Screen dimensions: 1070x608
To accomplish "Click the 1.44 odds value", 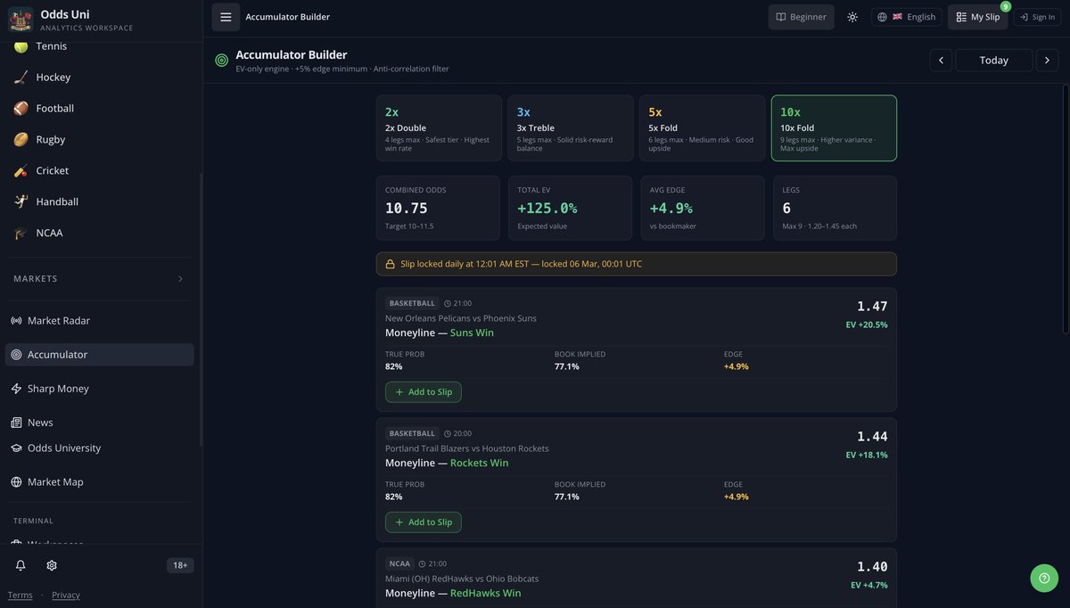I will [872, 436].
